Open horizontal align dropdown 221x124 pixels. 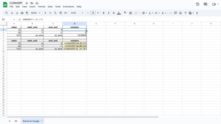[x=144, y=13]
